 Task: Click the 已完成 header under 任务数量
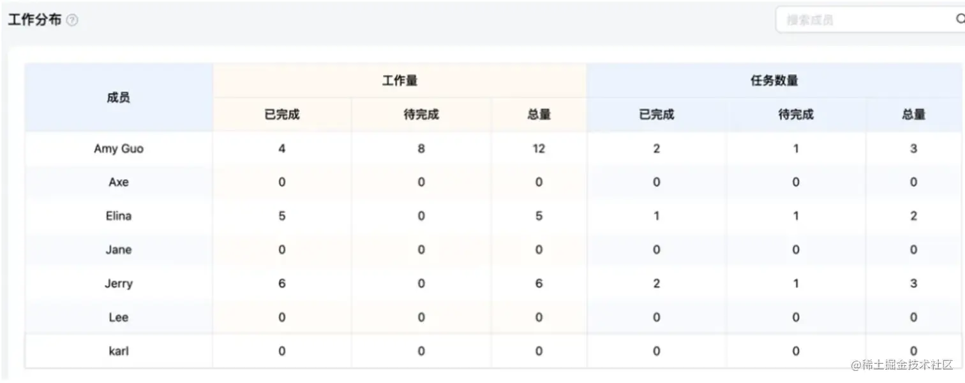(655, 114)
